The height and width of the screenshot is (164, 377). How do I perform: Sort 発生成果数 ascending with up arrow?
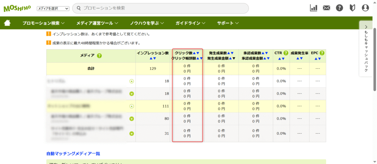click(x=229, y=53)
